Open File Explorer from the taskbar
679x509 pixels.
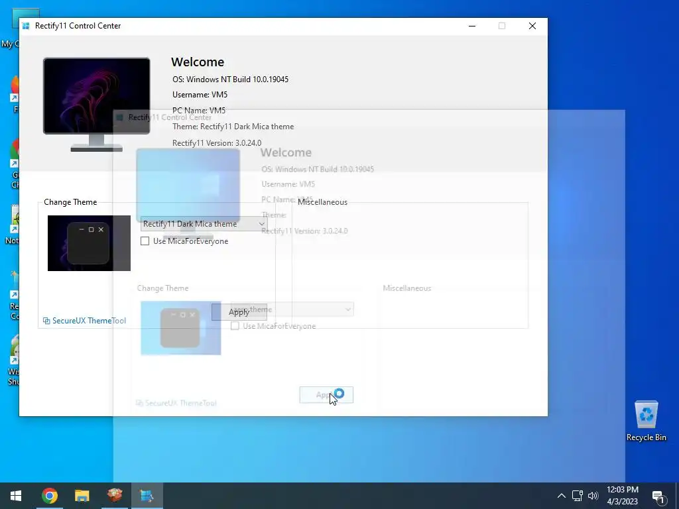click(x=82, y=496)
